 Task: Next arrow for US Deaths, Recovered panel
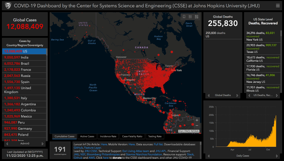277,95
